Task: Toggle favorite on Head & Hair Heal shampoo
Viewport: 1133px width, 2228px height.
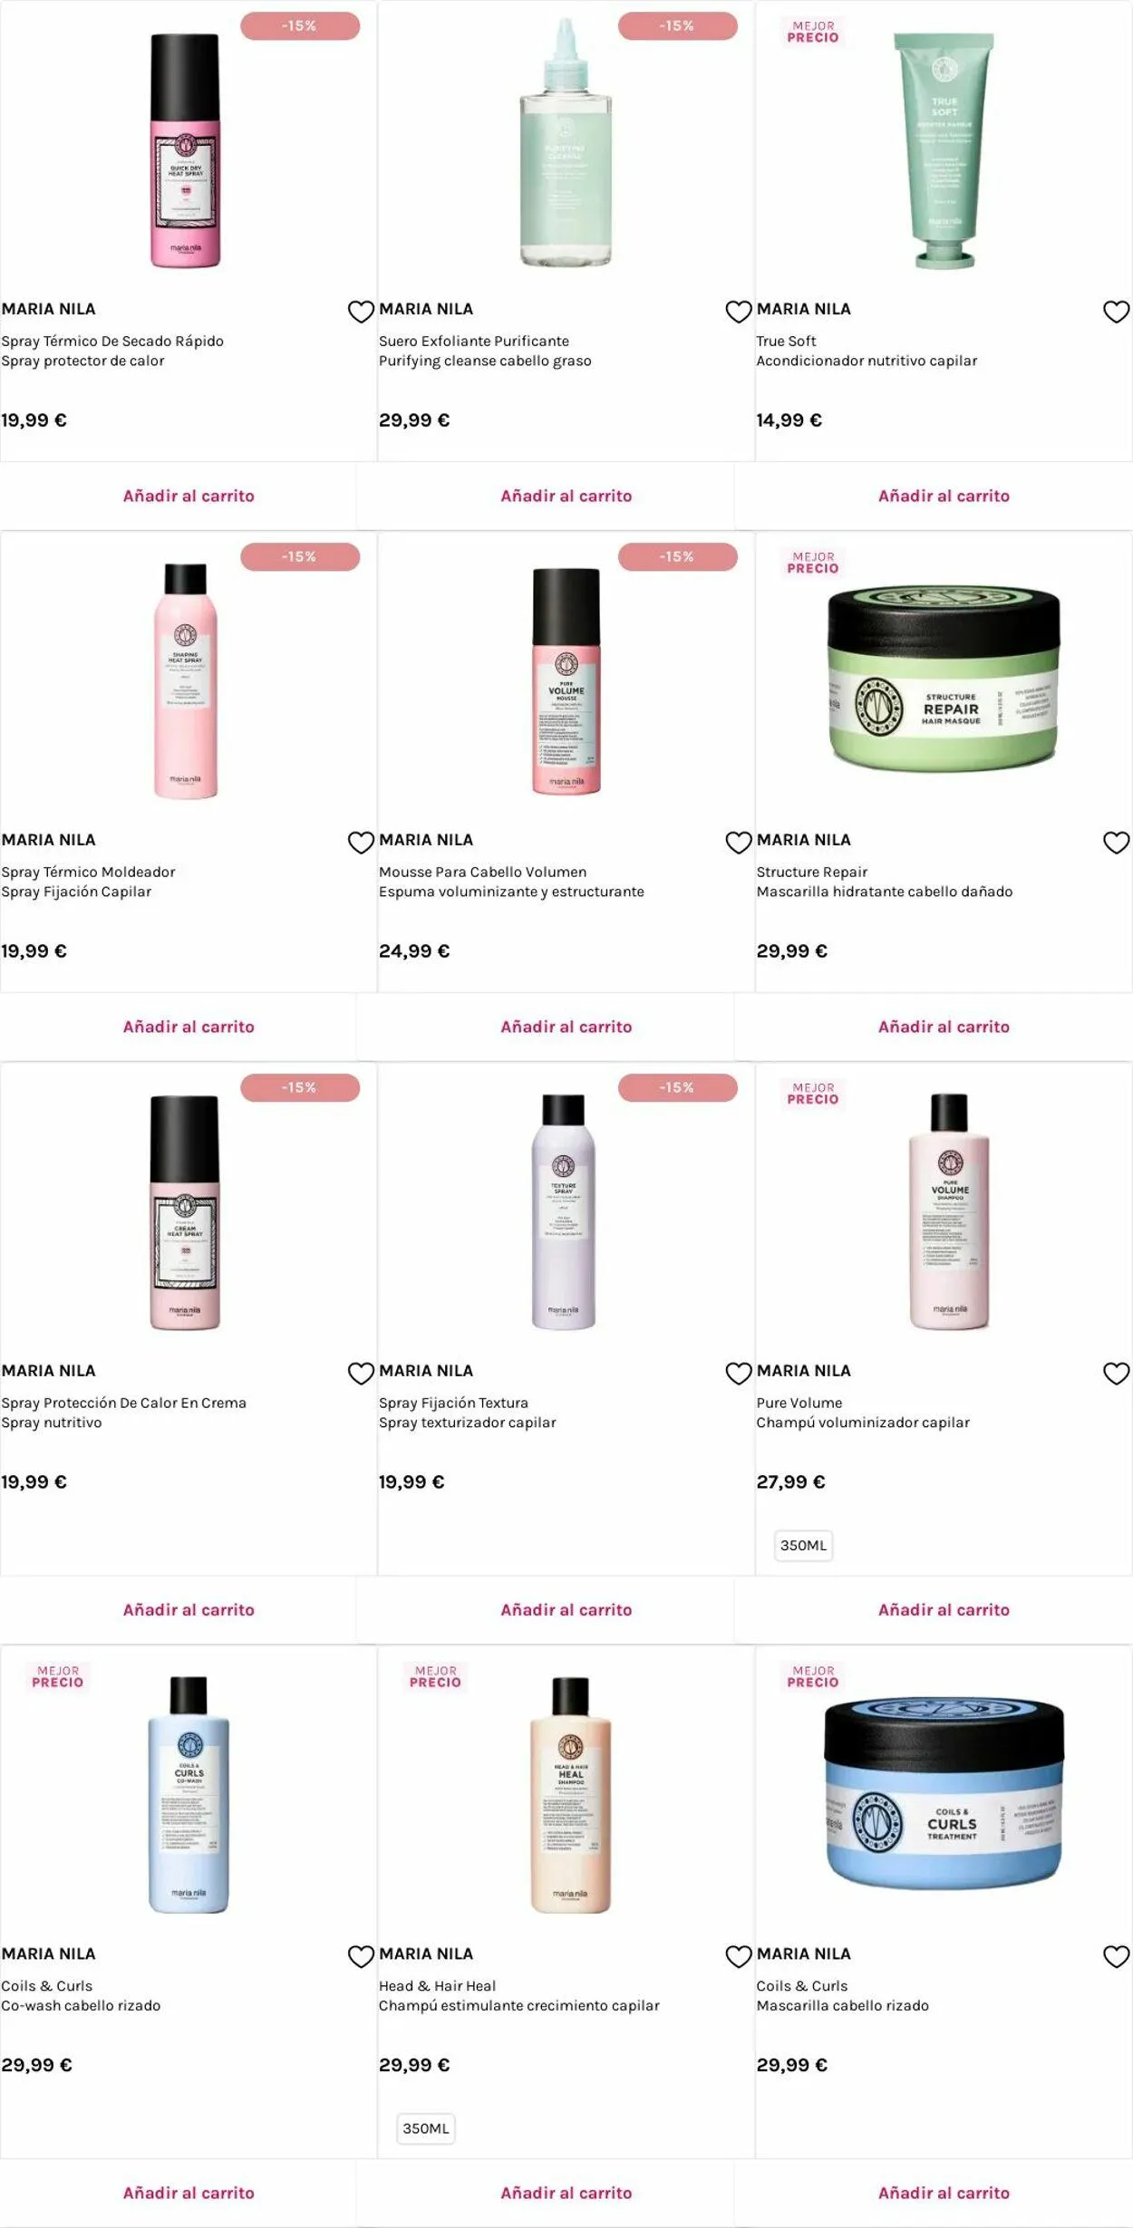Action: click(x=739, y=1956)
